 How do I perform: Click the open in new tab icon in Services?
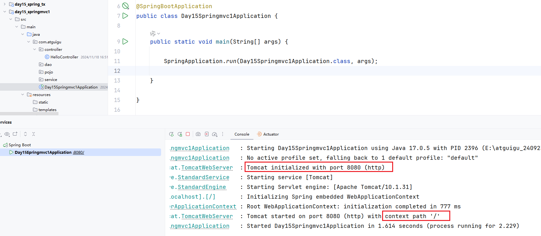tap(15, 134)
